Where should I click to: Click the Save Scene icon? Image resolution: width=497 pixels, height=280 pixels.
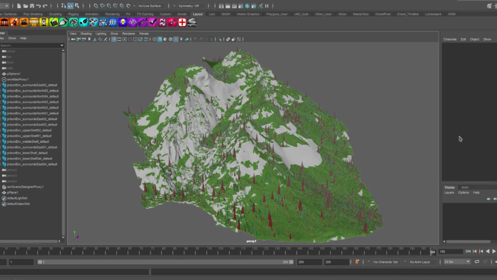pos(31,6)
